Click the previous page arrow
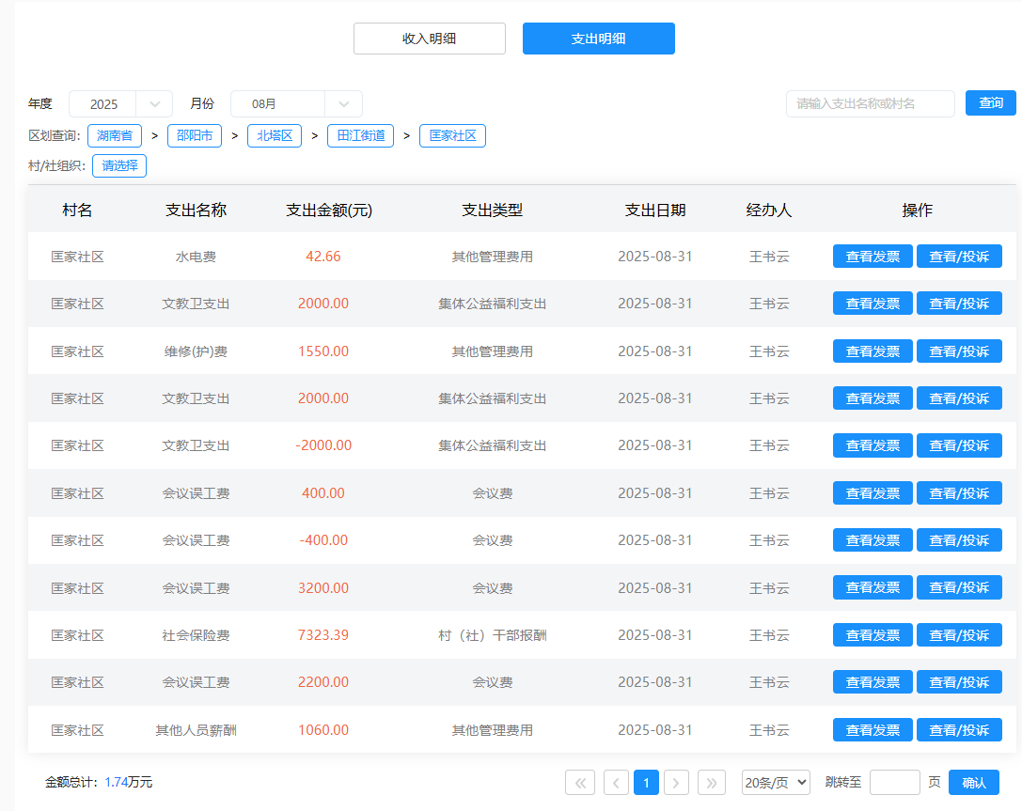The image size is (1022, 811). (x=616, y=782)
